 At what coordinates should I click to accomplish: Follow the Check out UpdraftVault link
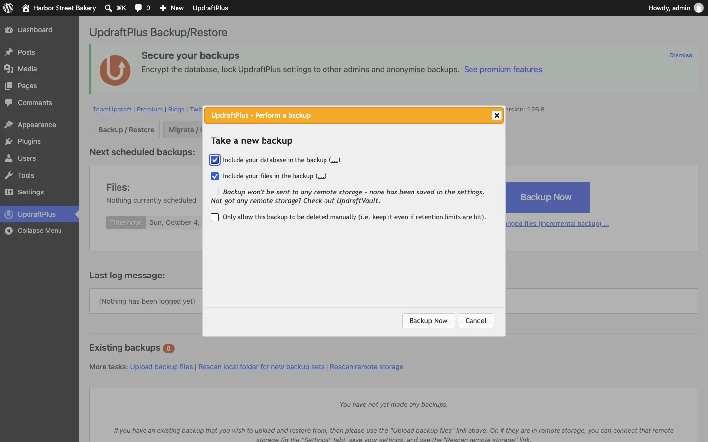(x=342, y=201)
